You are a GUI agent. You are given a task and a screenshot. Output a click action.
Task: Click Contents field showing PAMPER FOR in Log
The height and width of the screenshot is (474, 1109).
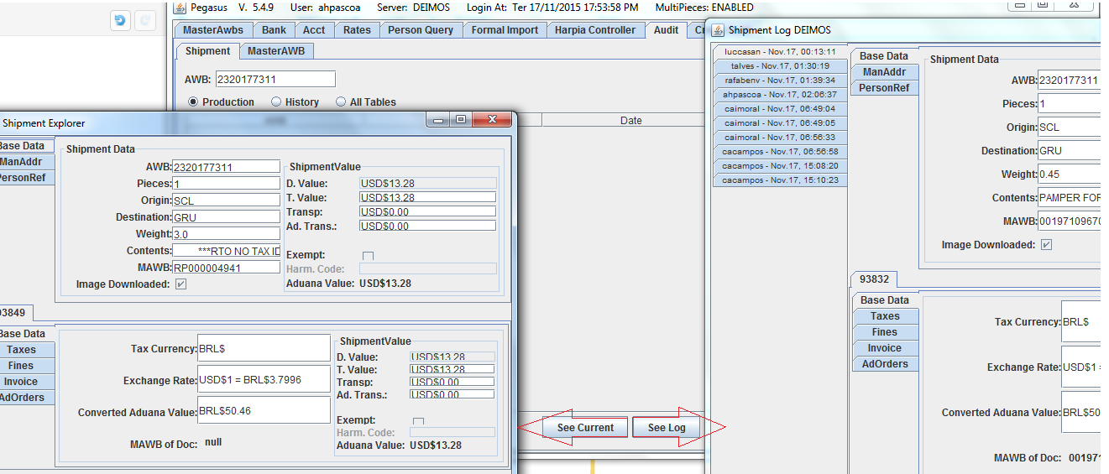[1071, 198]
